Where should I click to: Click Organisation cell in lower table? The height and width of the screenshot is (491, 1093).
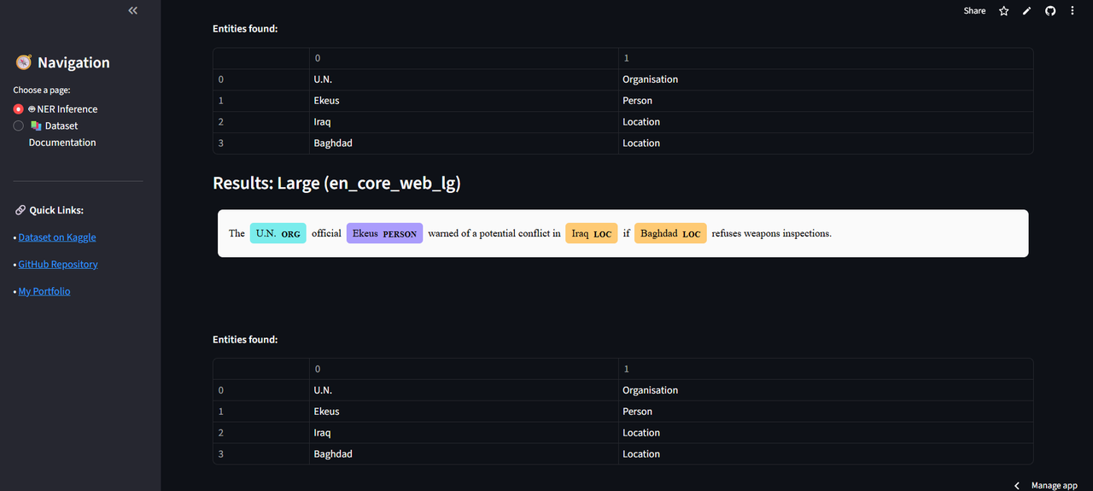[x=826, y=390]
